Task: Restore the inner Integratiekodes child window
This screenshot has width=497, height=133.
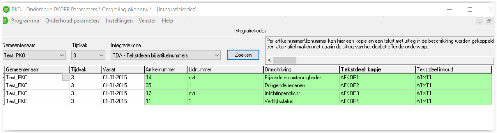Action: pos(489,21)
